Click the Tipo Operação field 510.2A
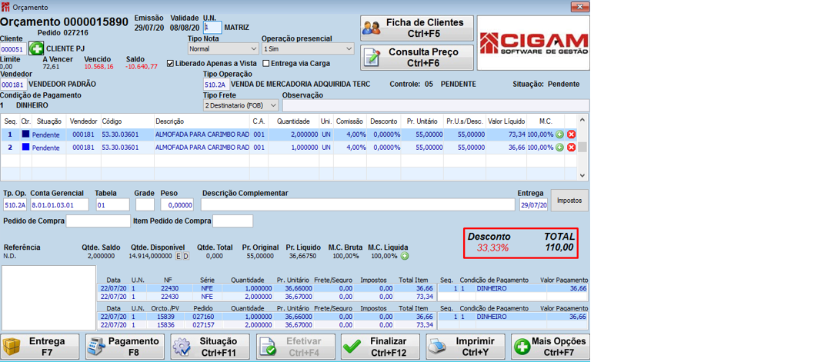831x362 pixels. coord(215,84)
